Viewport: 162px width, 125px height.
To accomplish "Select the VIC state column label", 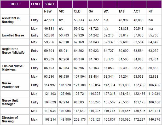I will click(x=61, y=11).
